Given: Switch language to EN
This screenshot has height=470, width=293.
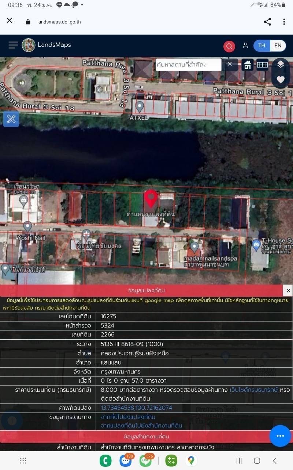Looking at the screenshot, I should [x=278, y=46].
